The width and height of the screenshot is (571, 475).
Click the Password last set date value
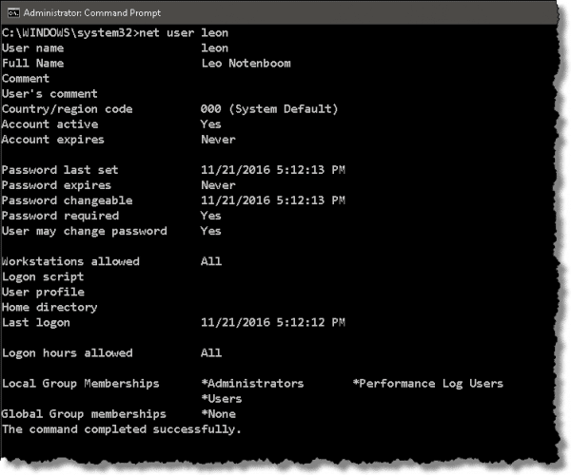pyautogui.click(x=273, y=170)
